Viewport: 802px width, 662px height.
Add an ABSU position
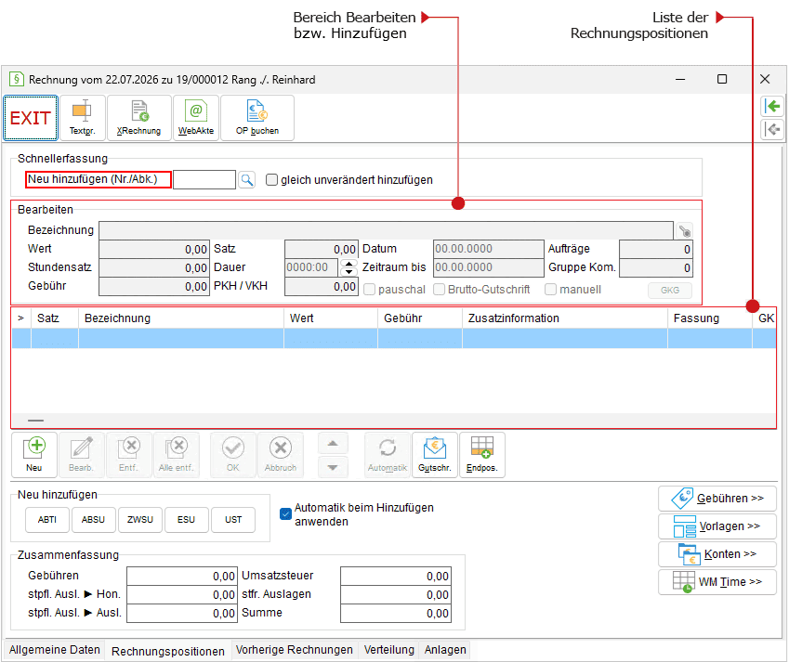pyautogui.click(x=93, y=520)
